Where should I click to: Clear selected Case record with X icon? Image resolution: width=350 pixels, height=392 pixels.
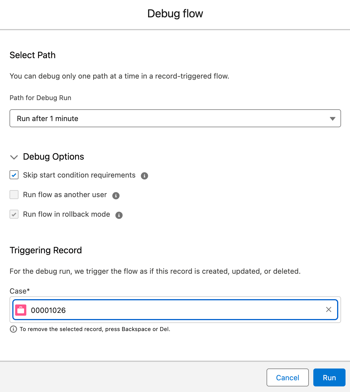pyautogui.click(x=329, y=310)
